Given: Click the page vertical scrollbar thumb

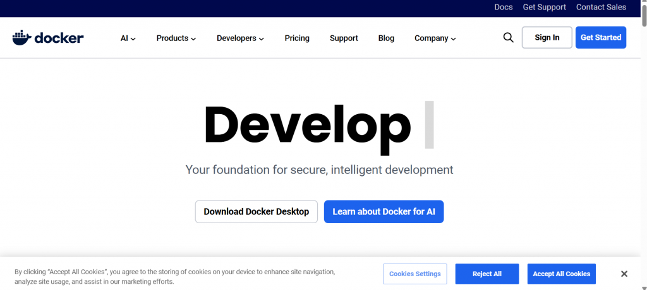Looking at the screenshot, I should 644,16.
